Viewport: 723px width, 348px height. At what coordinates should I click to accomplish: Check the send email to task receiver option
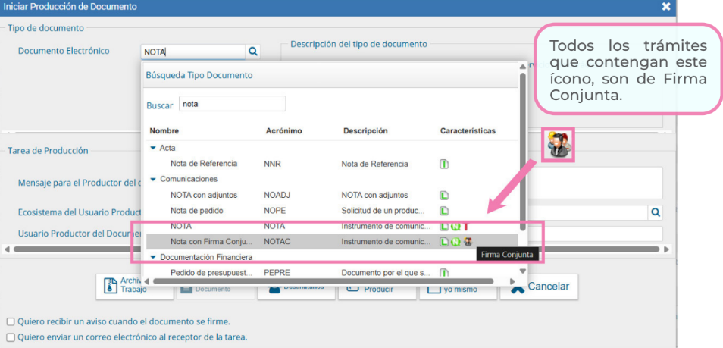pos(11,337)
